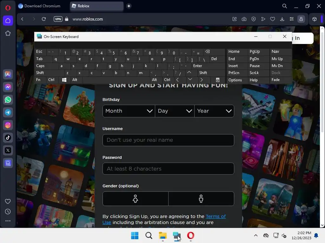Open extensions cube icon
Viewport: 325px width, 243px height.
point(315,19)
